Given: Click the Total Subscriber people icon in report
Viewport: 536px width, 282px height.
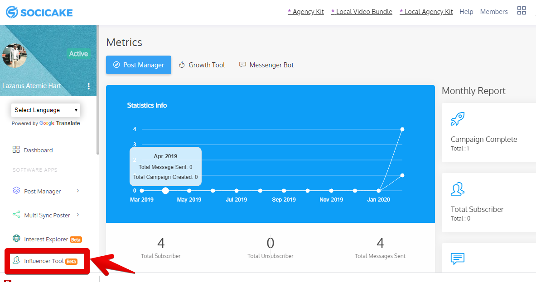Looking at the screenshot, I should (457, 189).
